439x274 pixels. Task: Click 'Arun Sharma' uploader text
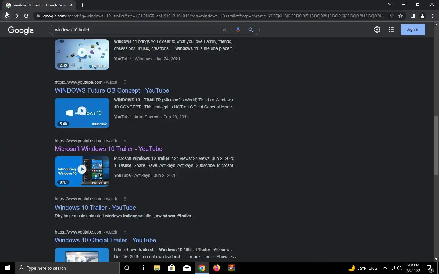(x=147, y=117)
